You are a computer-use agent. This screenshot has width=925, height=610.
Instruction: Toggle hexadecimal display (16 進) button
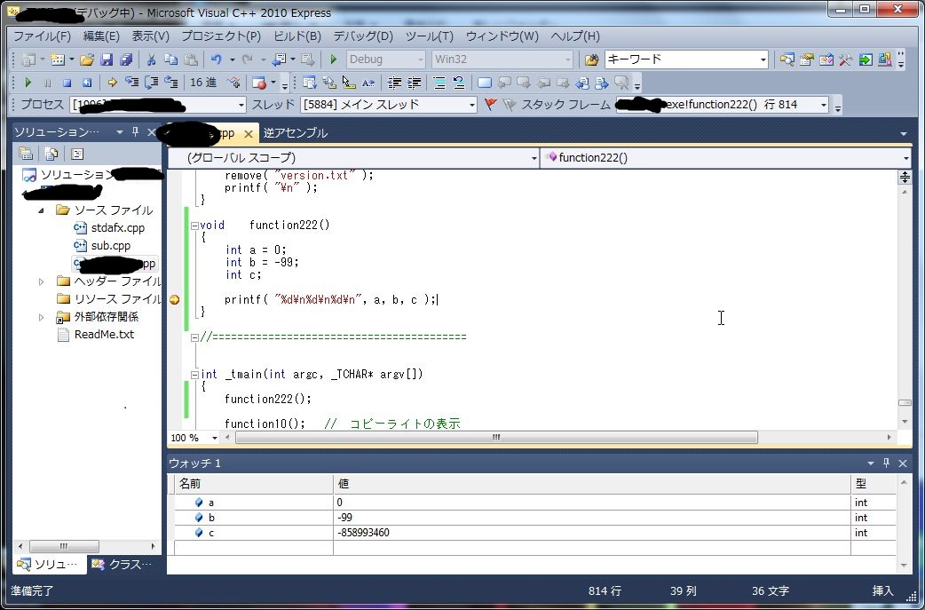click(203, 83)
